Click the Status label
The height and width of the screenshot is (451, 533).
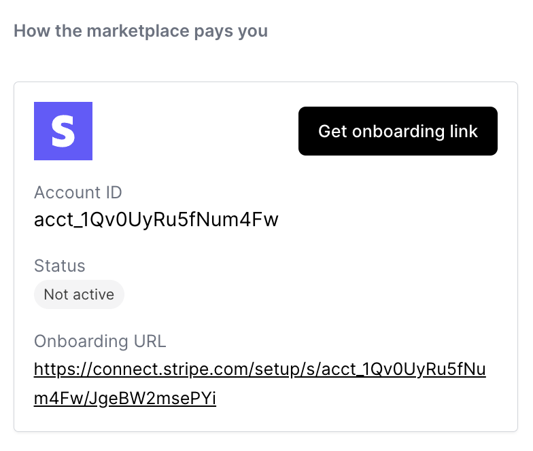tap(60, 266)
